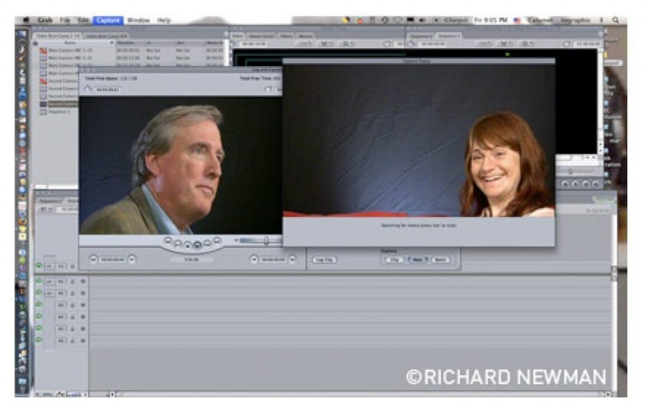Click Rewind in Log and Capture transport
Screen dimensions: 645x415
coord(167,241)
